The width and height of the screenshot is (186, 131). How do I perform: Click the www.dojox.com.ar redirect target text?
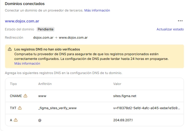click(73, 37)
